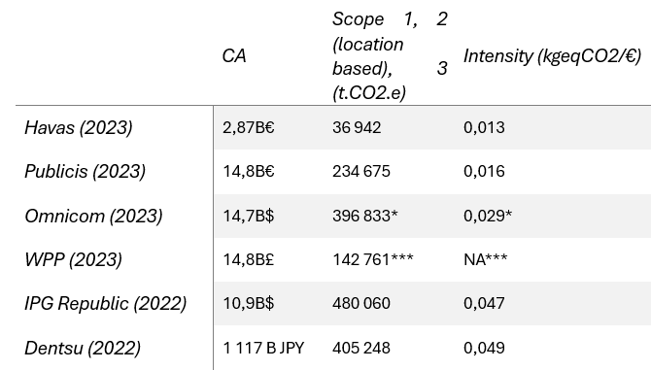The height and width of the screenshot is (370, 651).
Task: Select the IPG Republic (2022) row label
Action: coord(106,304)
